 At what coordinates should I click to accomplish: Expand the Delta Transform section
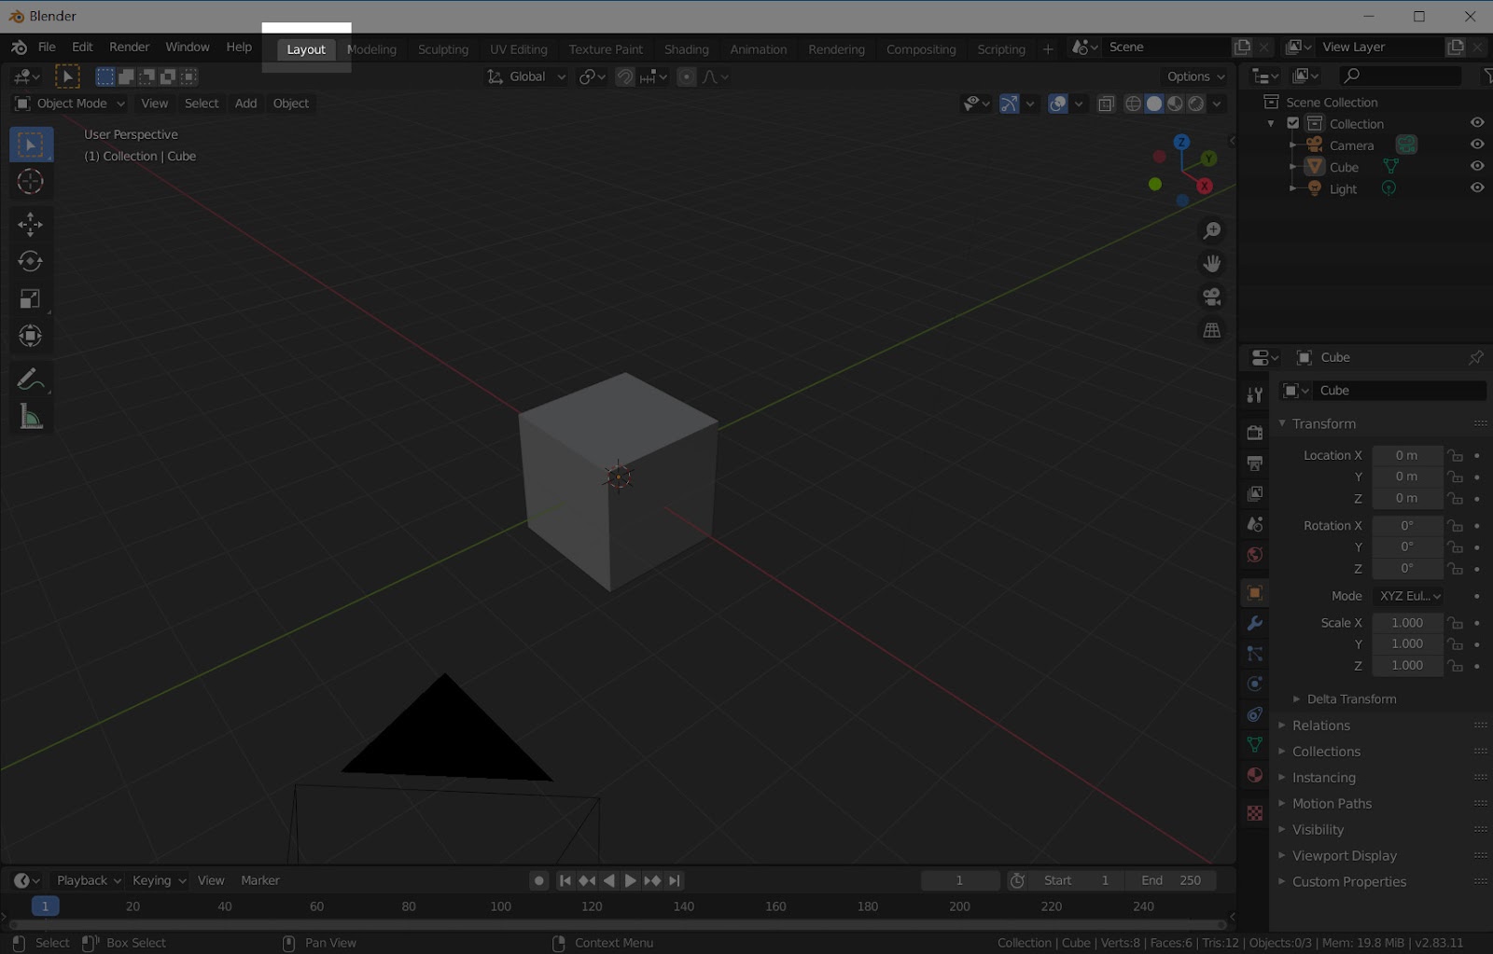click(1350, 699)
